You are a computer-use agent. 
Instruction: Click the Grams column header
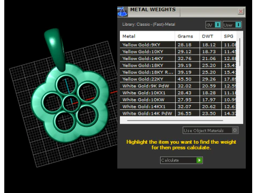pyautogui.click(x=187, y=36)
